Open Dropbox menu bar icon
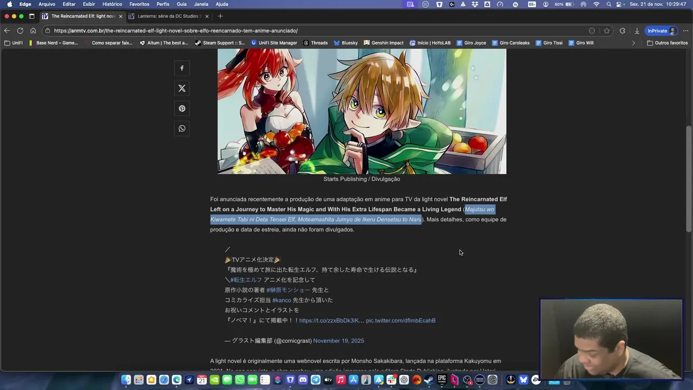The image size is (693, 390). [475, 4]
